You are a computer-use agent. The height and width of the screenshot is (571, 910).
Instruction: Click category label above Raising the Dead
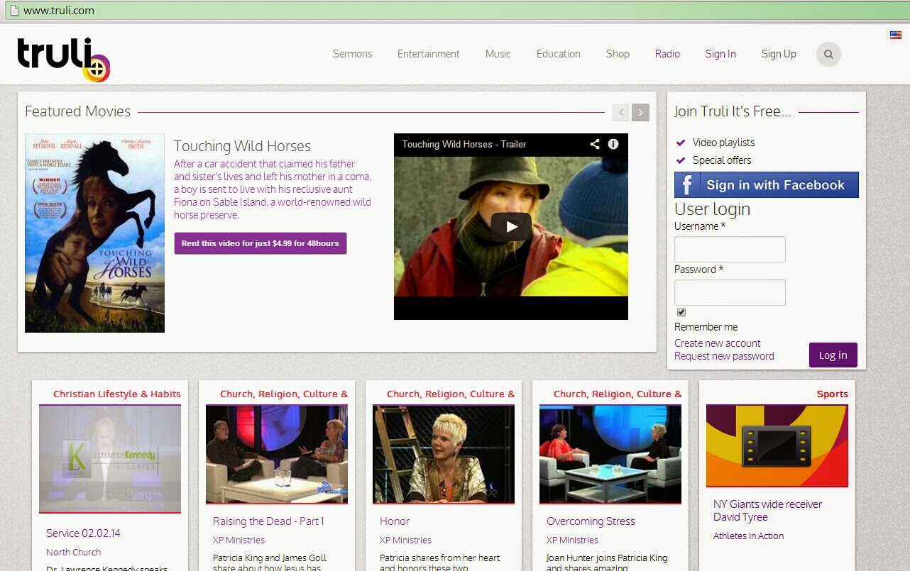(284, 394)
